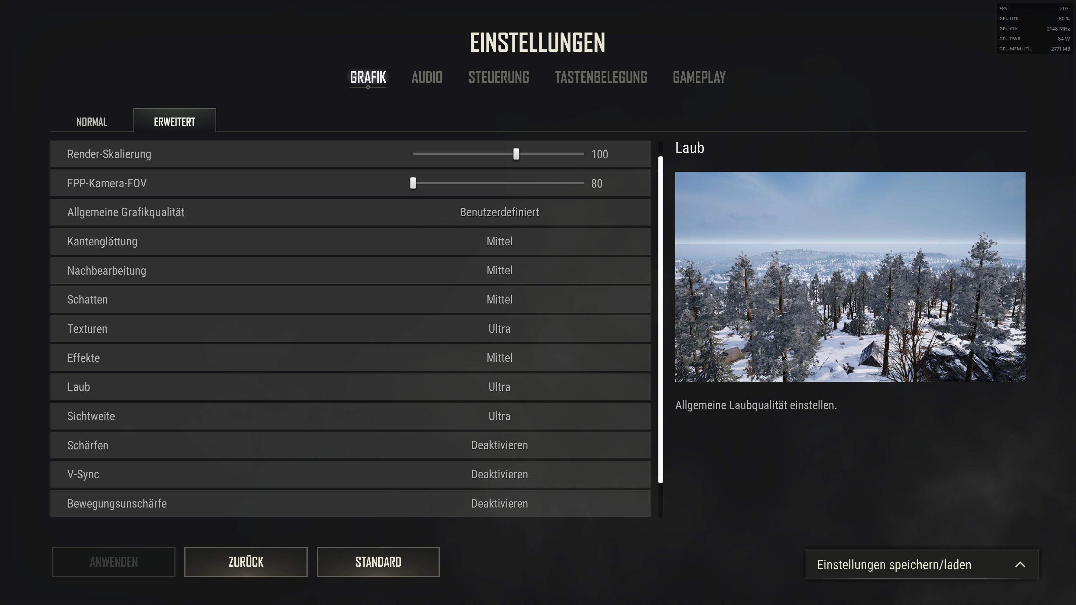Viewport: 1076px width, 605px height.
Task: Open the Schatten quality selector
Action: click(x=499, y=299)
